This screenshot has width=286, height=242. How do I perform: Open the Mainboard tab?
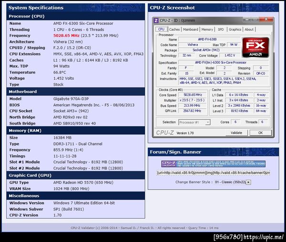pos(190,30)
